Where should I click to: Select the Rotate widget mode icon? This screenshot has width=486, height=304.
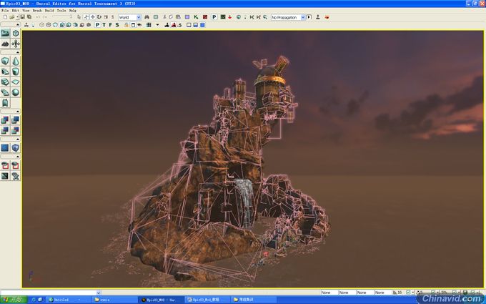point(99,17)
